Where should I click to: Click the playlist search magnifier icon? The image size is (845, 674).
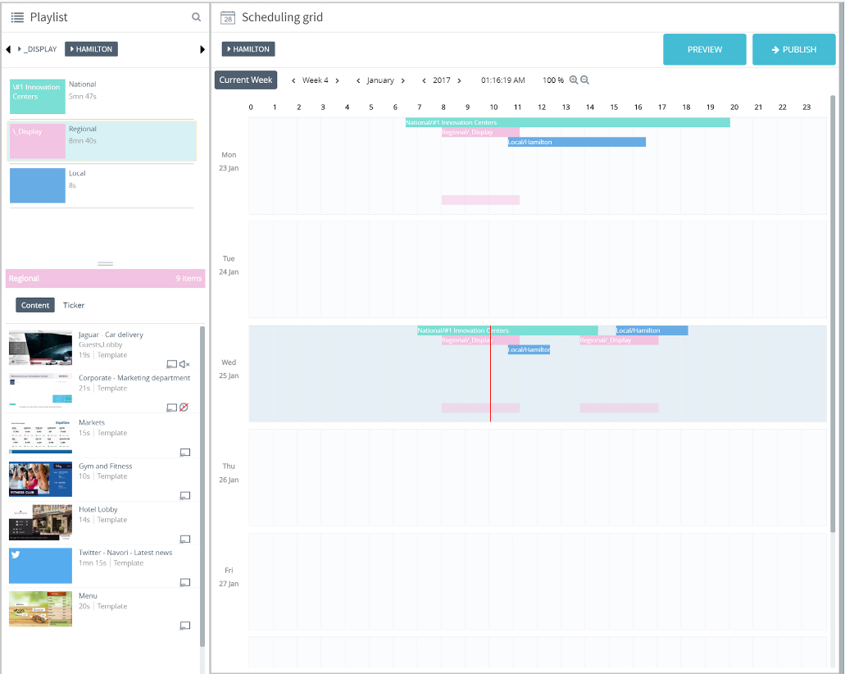196,17
